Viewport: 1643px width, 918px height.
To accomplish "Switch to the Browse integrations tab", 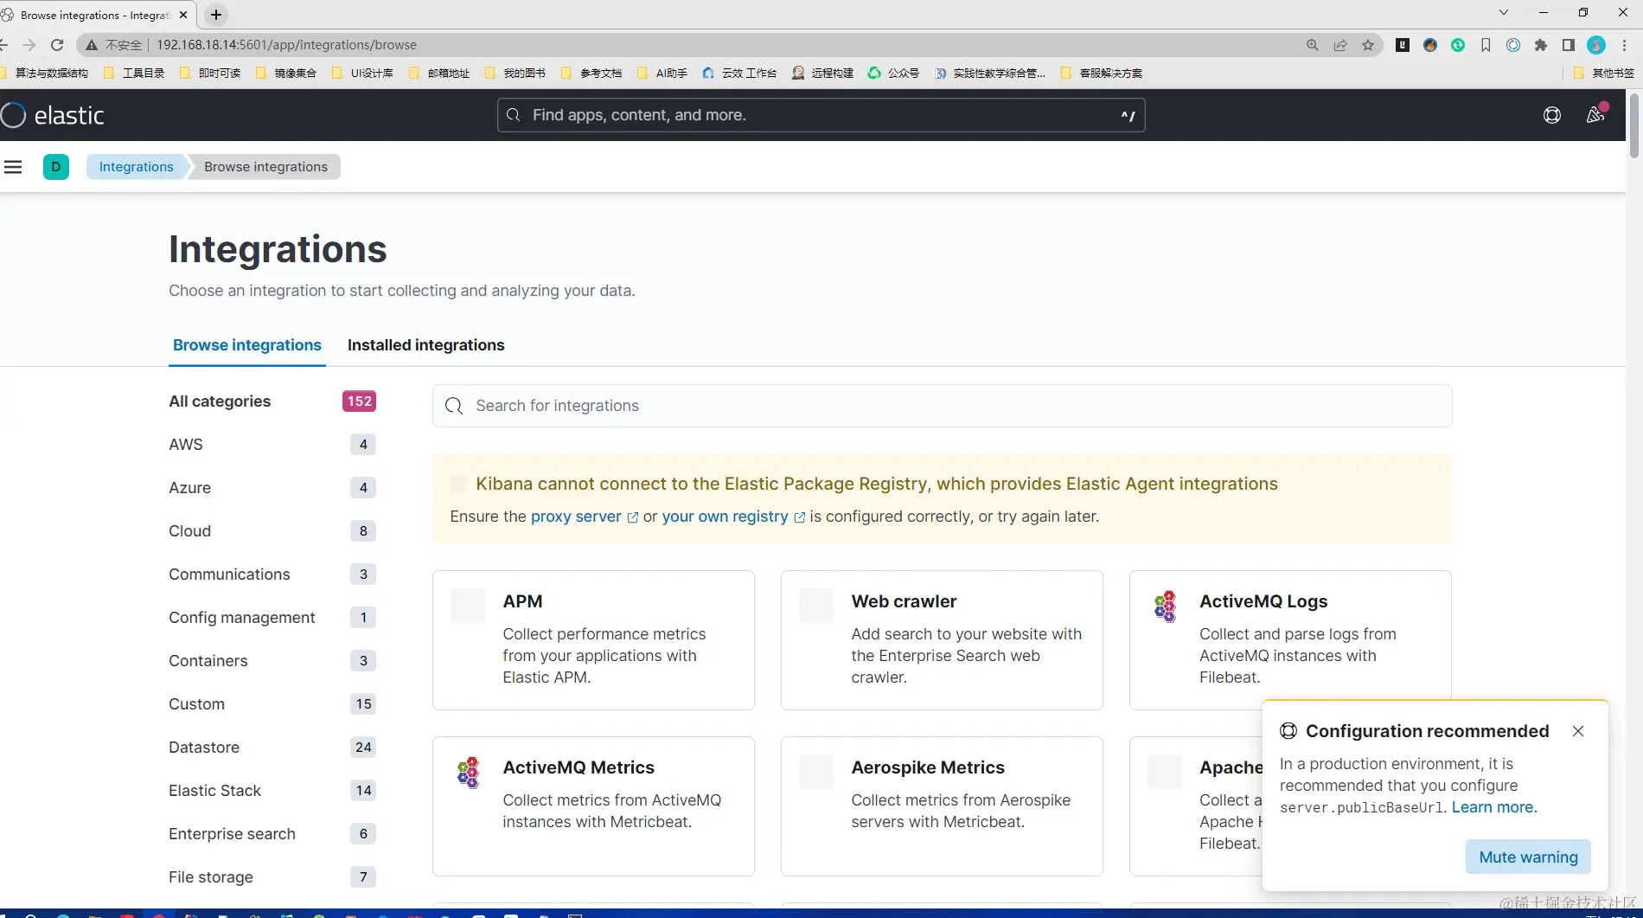I will (247, 345).
